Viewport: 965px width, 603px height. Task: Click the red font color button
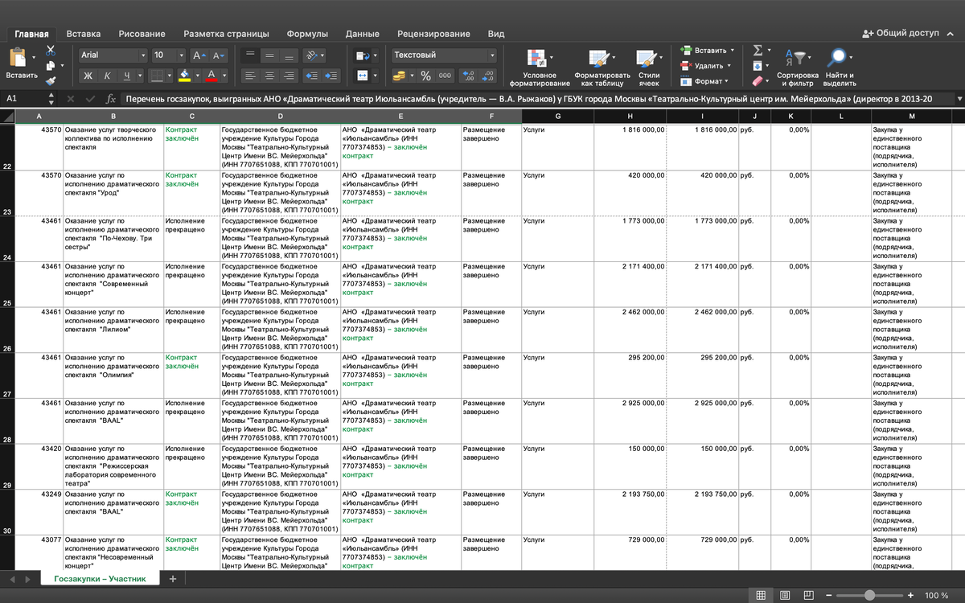coord(212,76)
